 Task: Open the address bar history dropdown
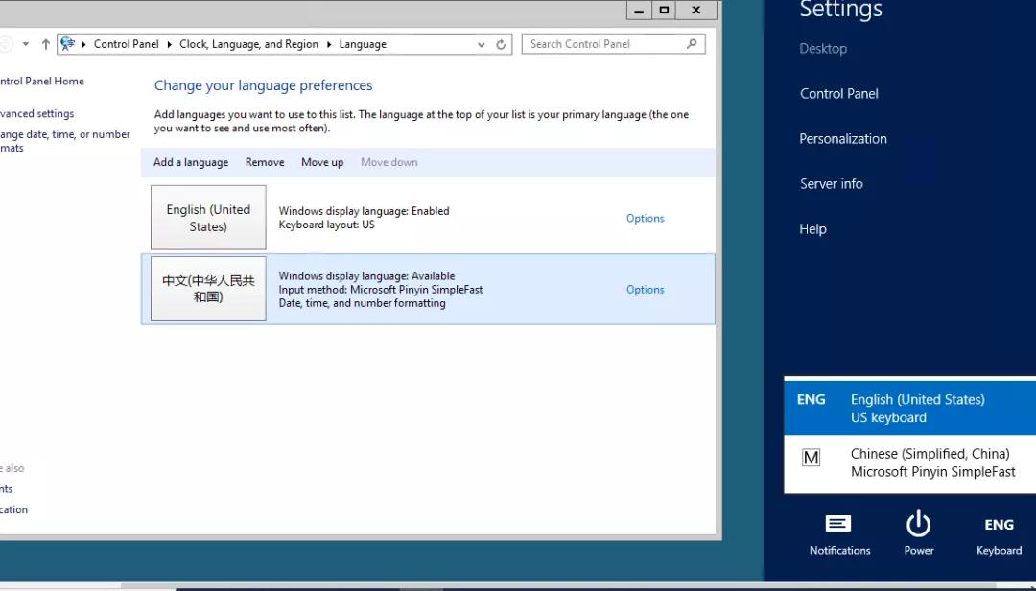482,45
